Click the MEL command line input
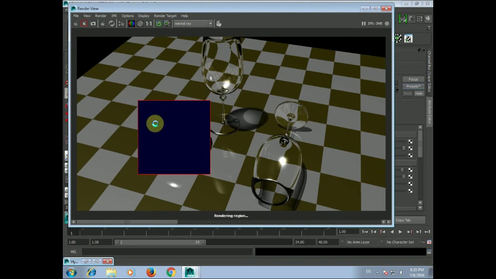This screenshot has height=279, width=496. (x=167, y=252)
